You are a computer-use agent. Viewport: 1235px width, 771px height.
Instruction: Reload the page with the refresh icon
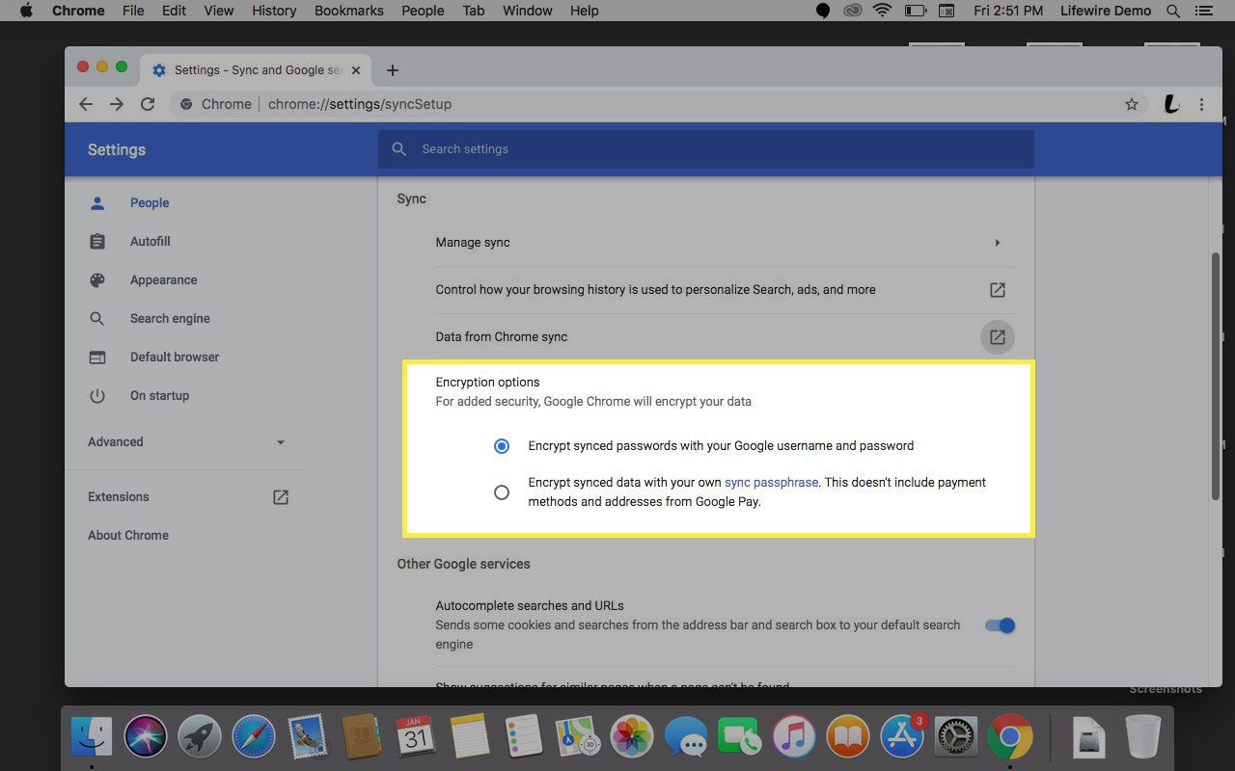coord(148,104)
